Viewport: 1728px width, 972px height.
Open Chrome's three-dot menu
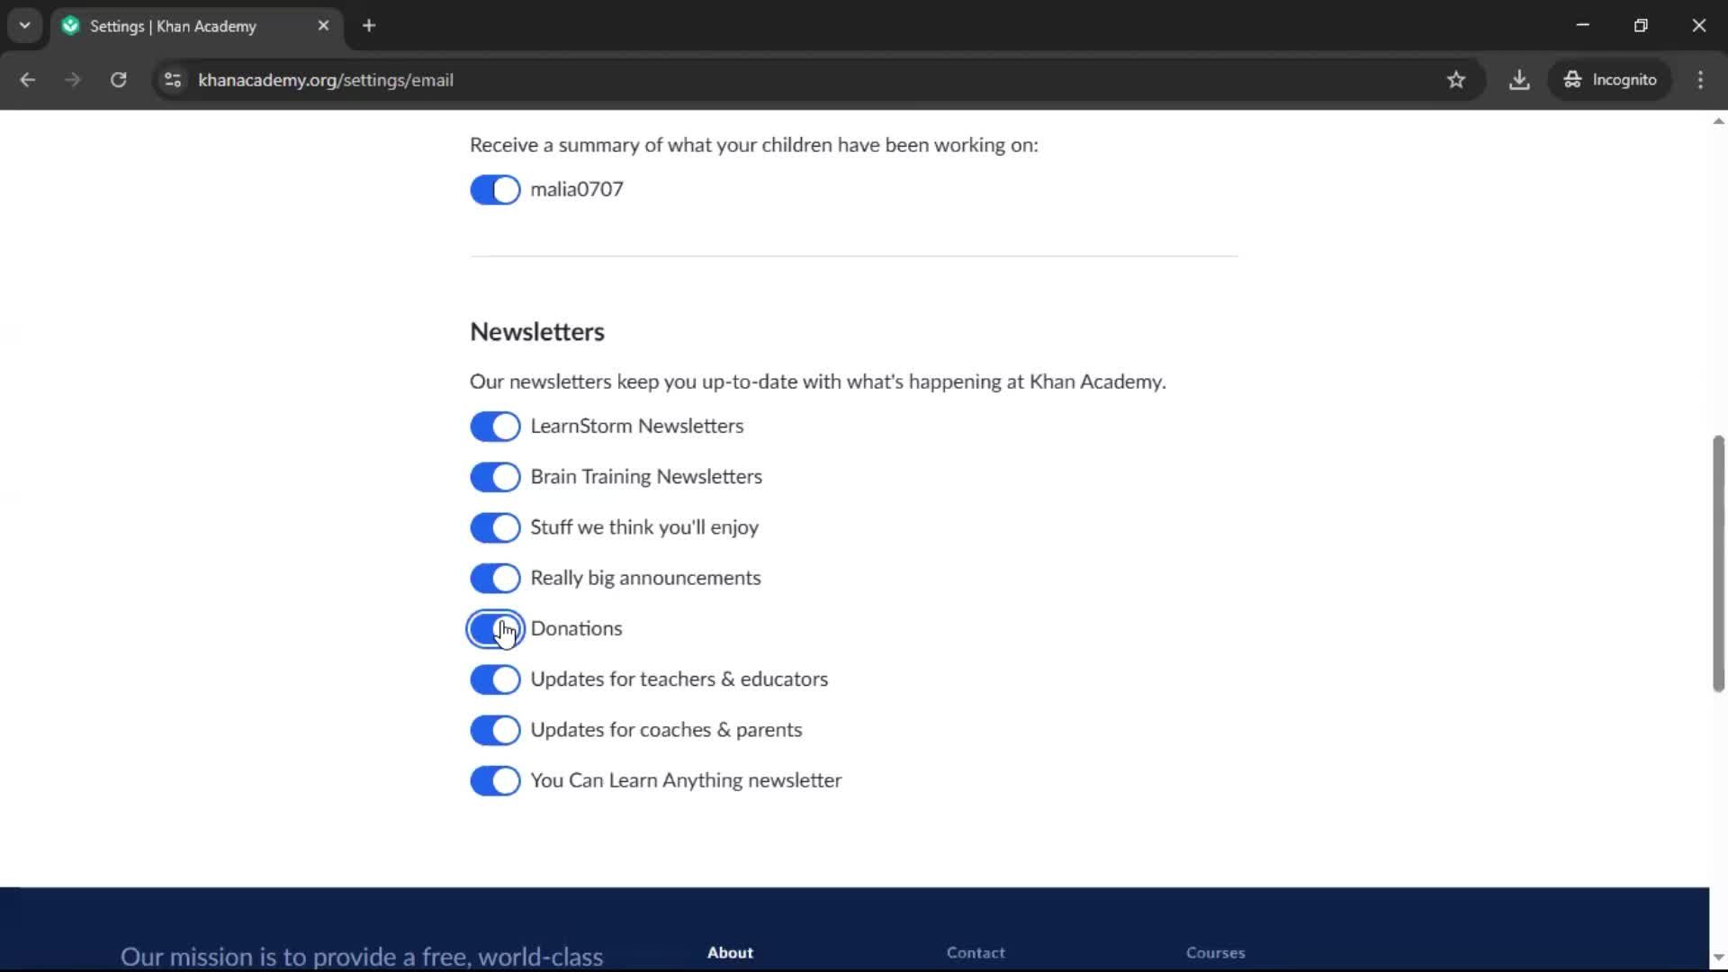(x=1700, y=80)
